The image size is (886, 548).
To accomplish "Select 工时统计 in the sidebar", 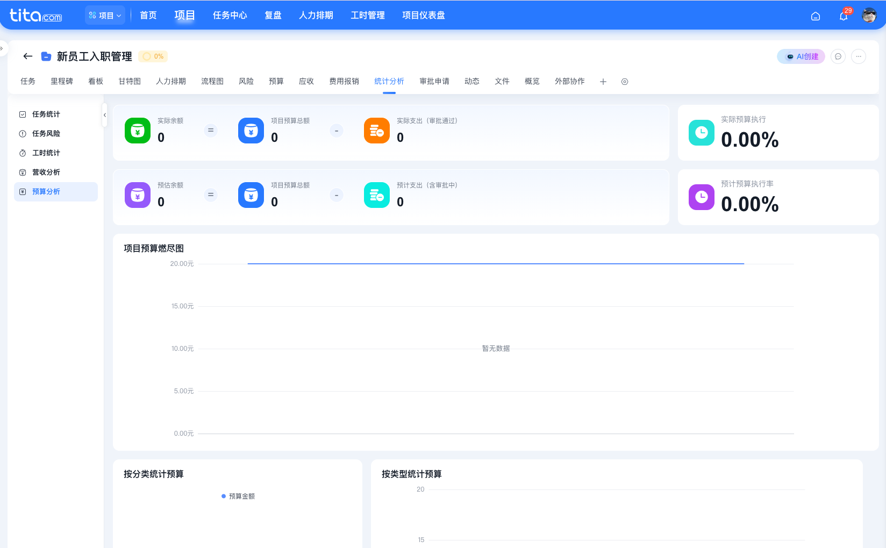I will click(56, 153).
